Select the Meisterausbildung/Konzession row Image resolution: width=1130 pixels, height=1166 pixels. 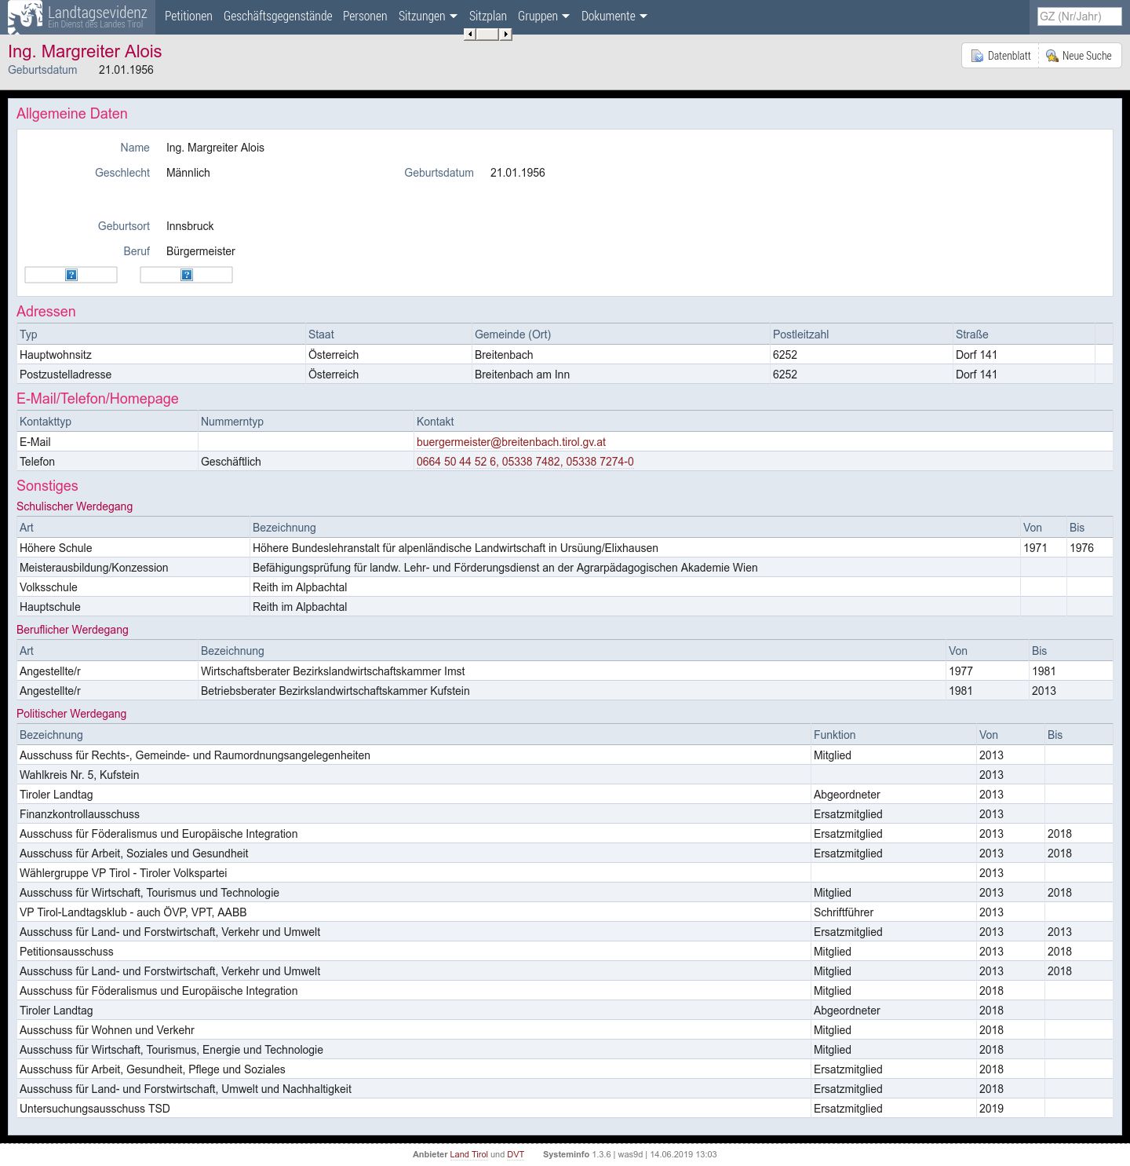pos(564,568)
